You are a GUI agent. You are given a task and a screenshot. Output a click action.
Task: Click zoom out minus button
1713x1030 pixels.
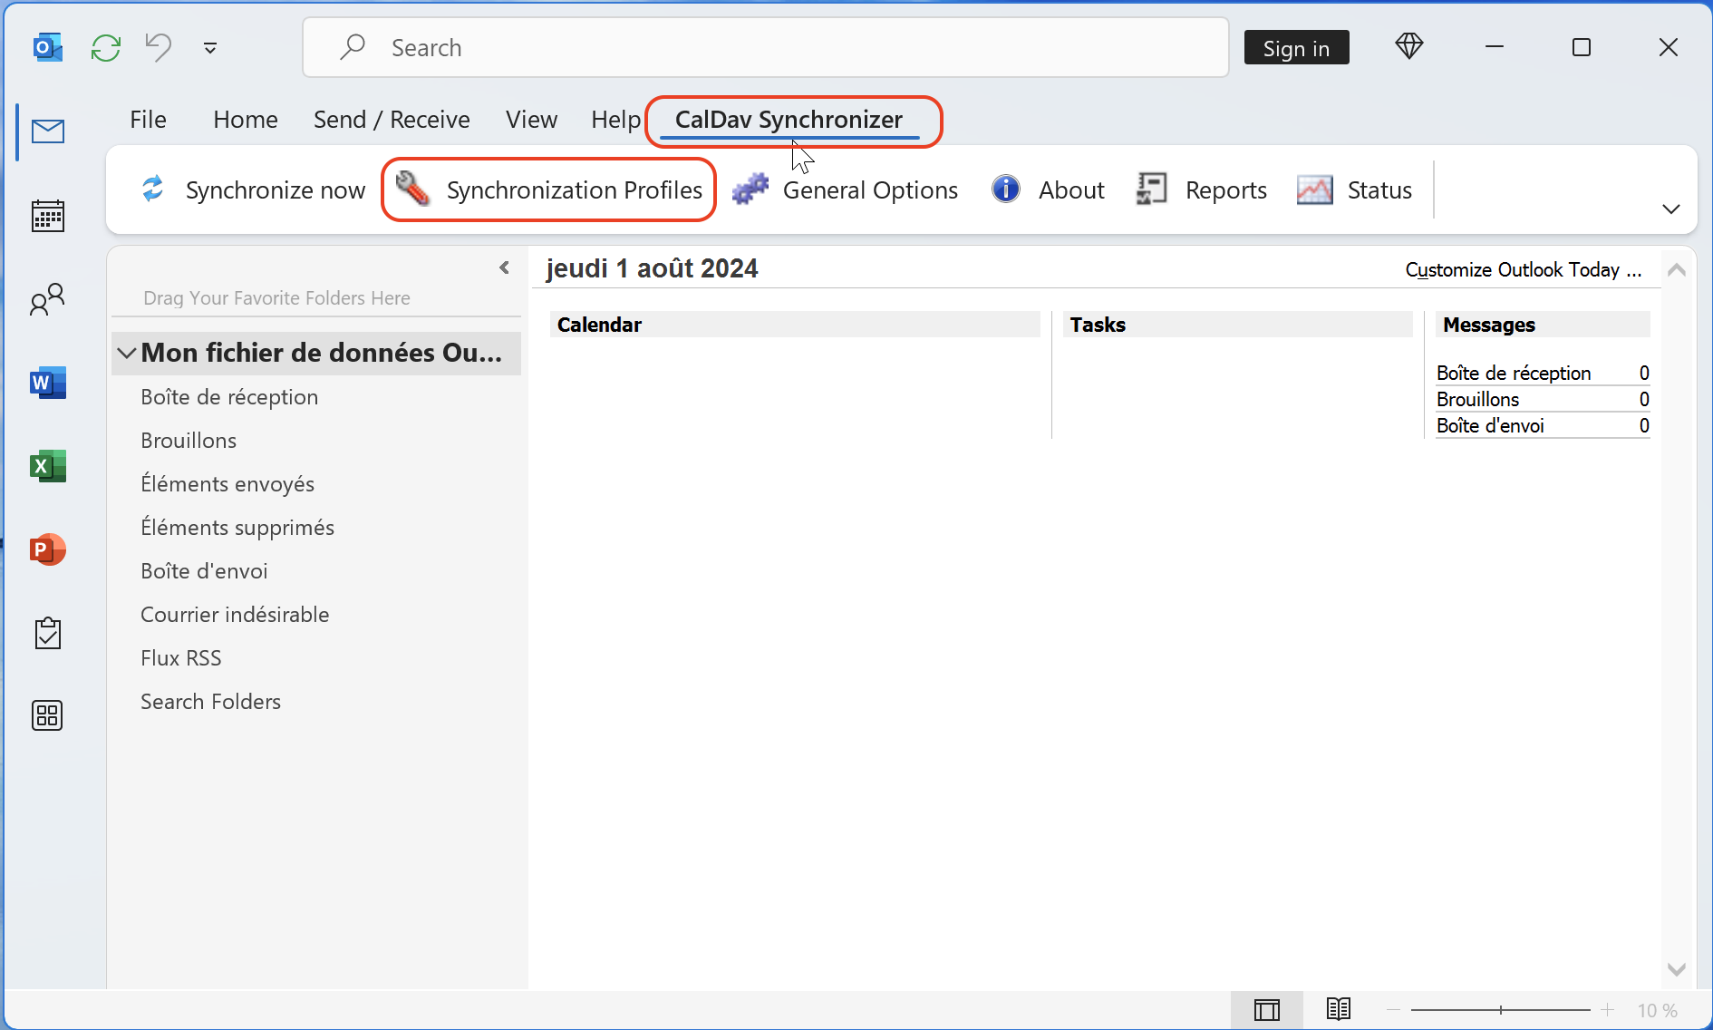pyautogui.click(x=1393, y=1009)
